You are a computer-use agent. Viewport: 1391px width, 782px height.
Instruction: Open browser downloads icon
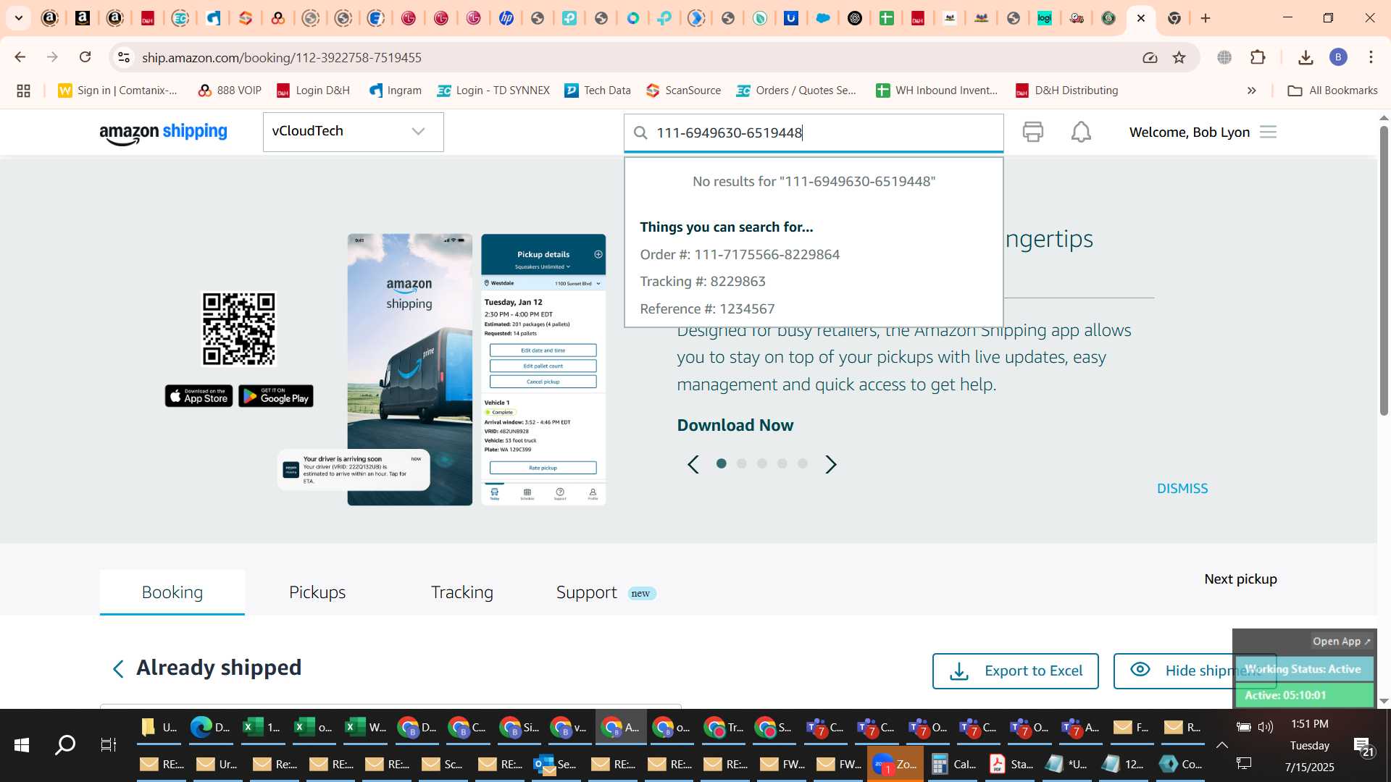tap(1306, 57)
